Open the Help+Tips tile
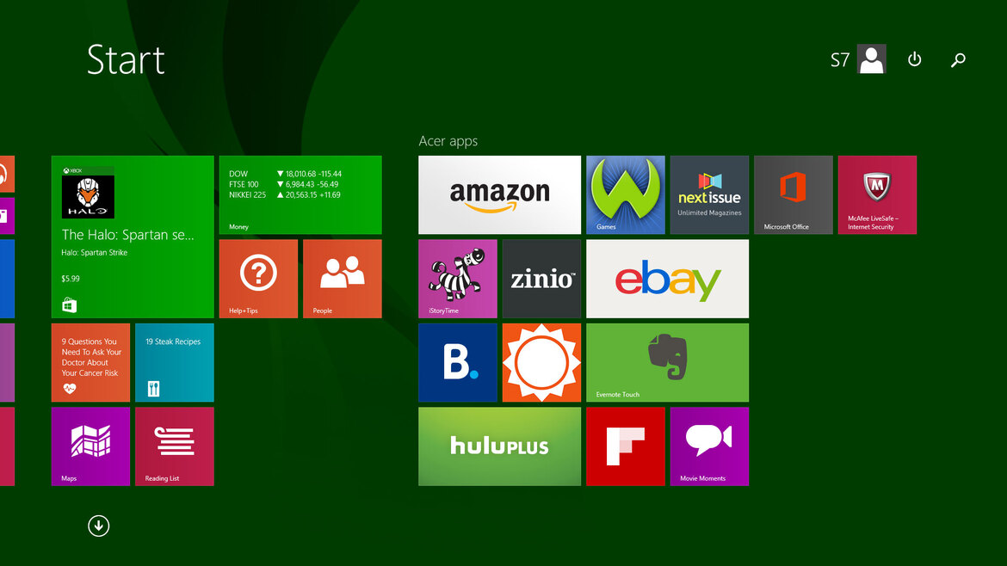This screenshot has width=1007, height=566. (258, 280)
